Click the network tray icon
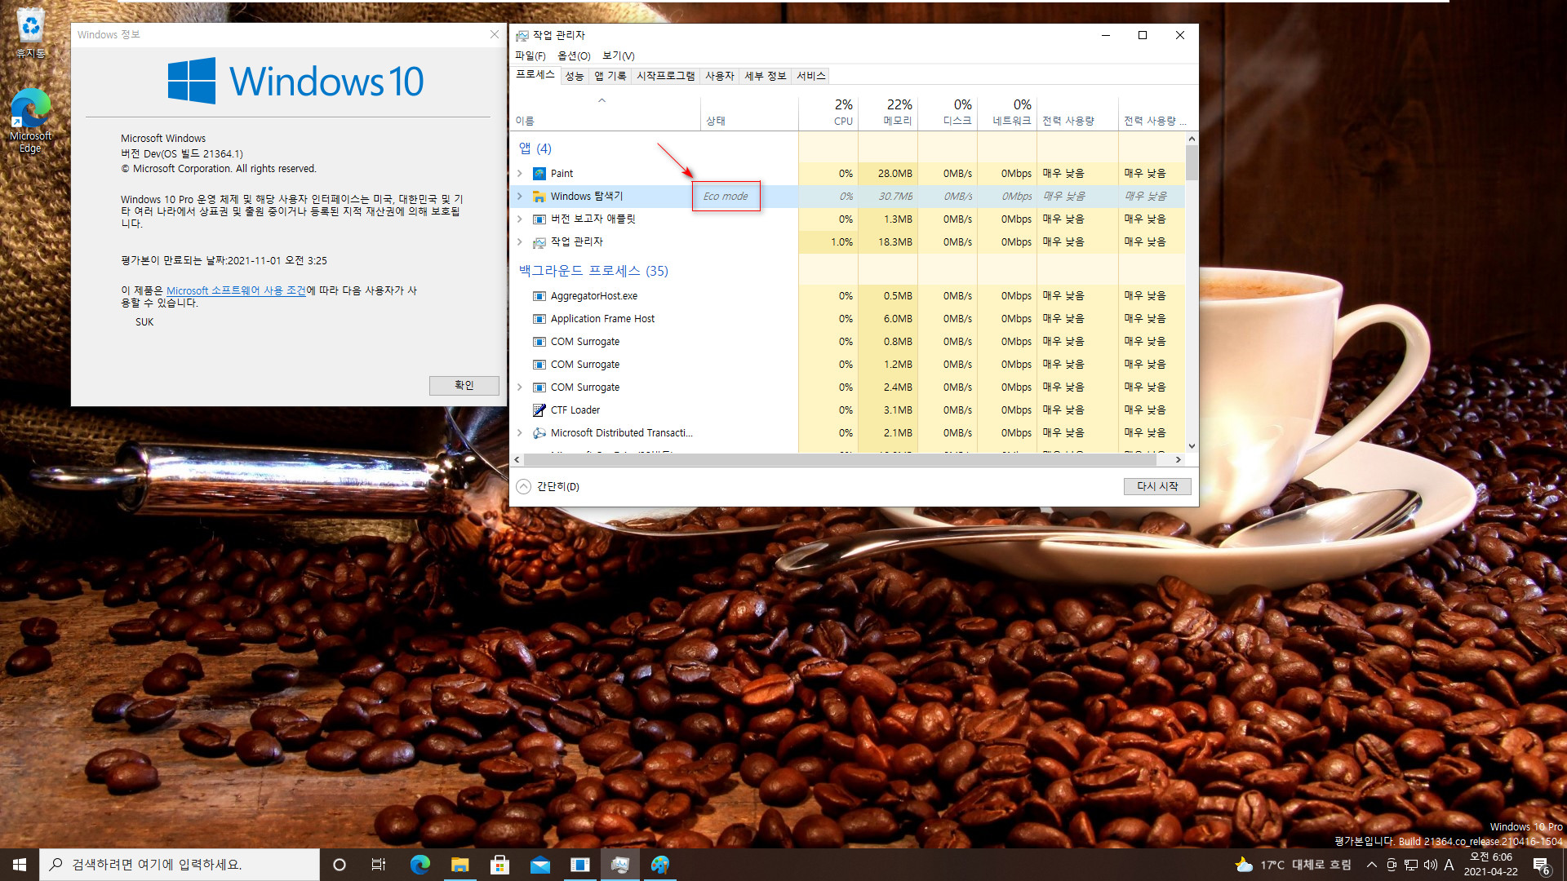 pyautogui.click(x=1411, y=865)
